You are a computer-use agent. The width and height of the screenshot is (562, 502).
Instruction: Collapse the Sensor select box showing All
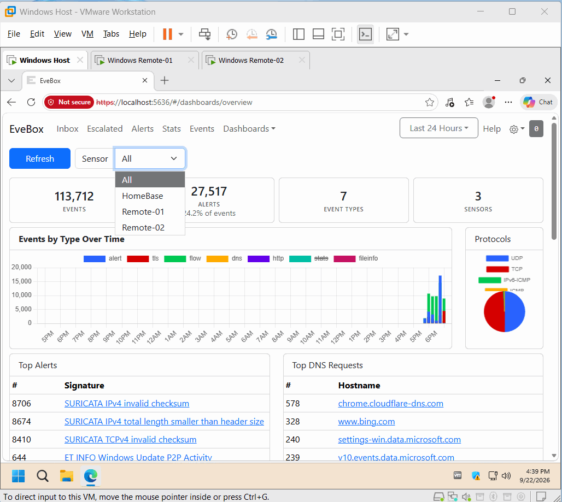[x=150, y=158]
